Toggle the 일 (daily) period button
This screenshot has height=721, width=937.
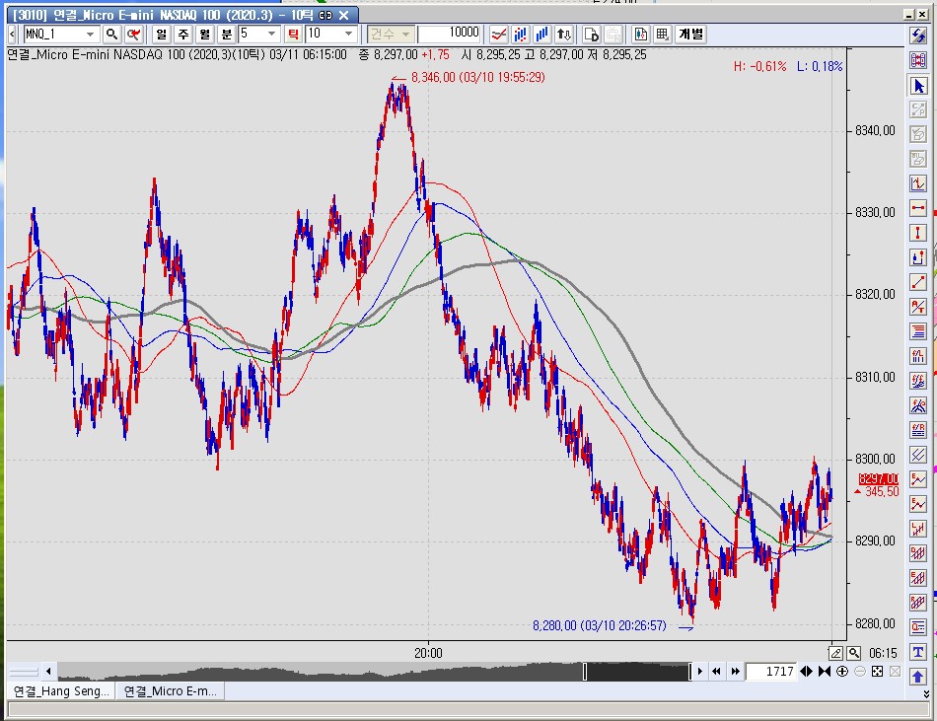pos(160,34)
